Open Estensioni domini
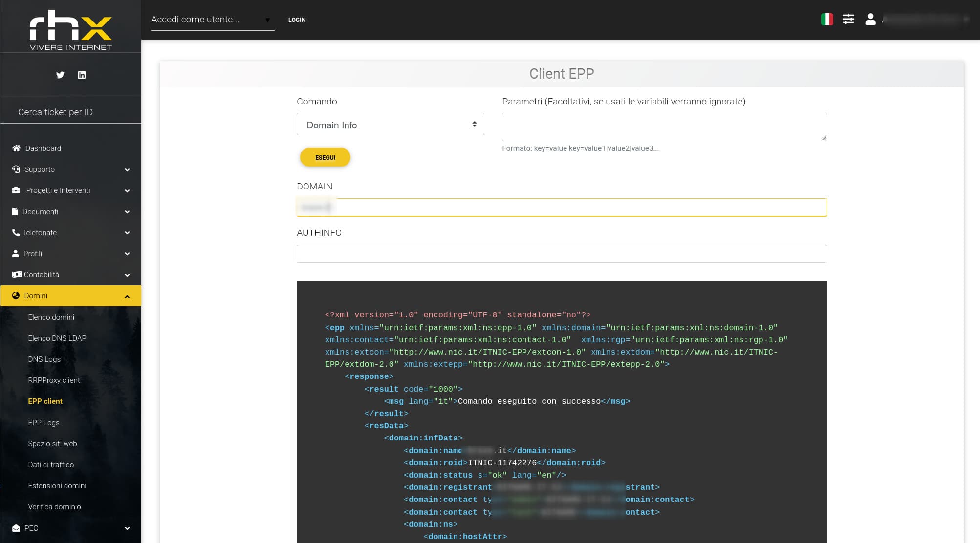This screenshot has width=980, height=543. point(57,485)
